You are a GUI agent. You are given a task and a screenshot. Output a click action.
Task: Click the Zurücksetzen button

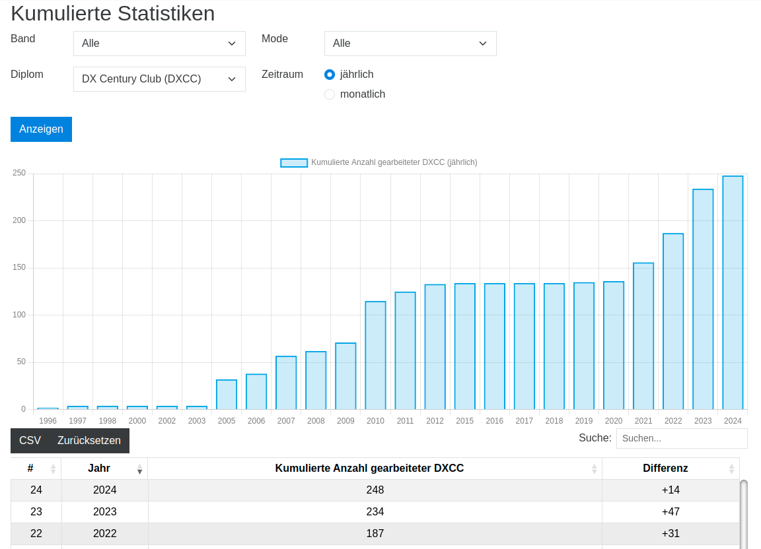tap(89, 441)
